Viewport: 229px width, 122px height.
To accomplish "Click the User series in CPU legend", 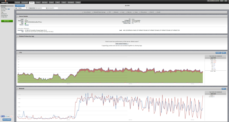I will 214,64.
